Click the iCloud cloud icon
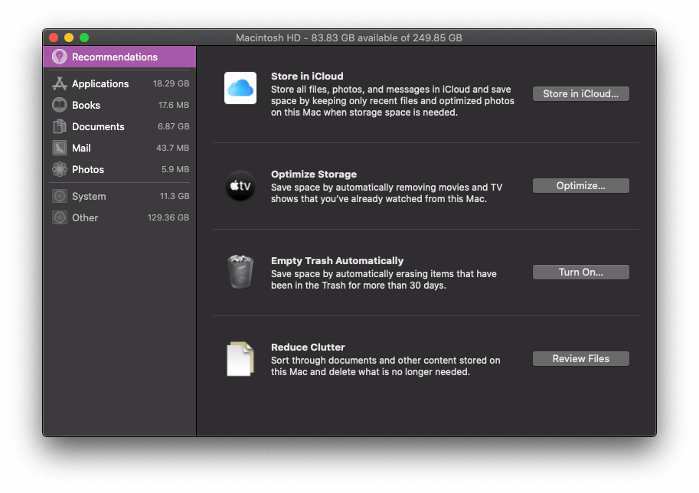 [x=240, y=88]
